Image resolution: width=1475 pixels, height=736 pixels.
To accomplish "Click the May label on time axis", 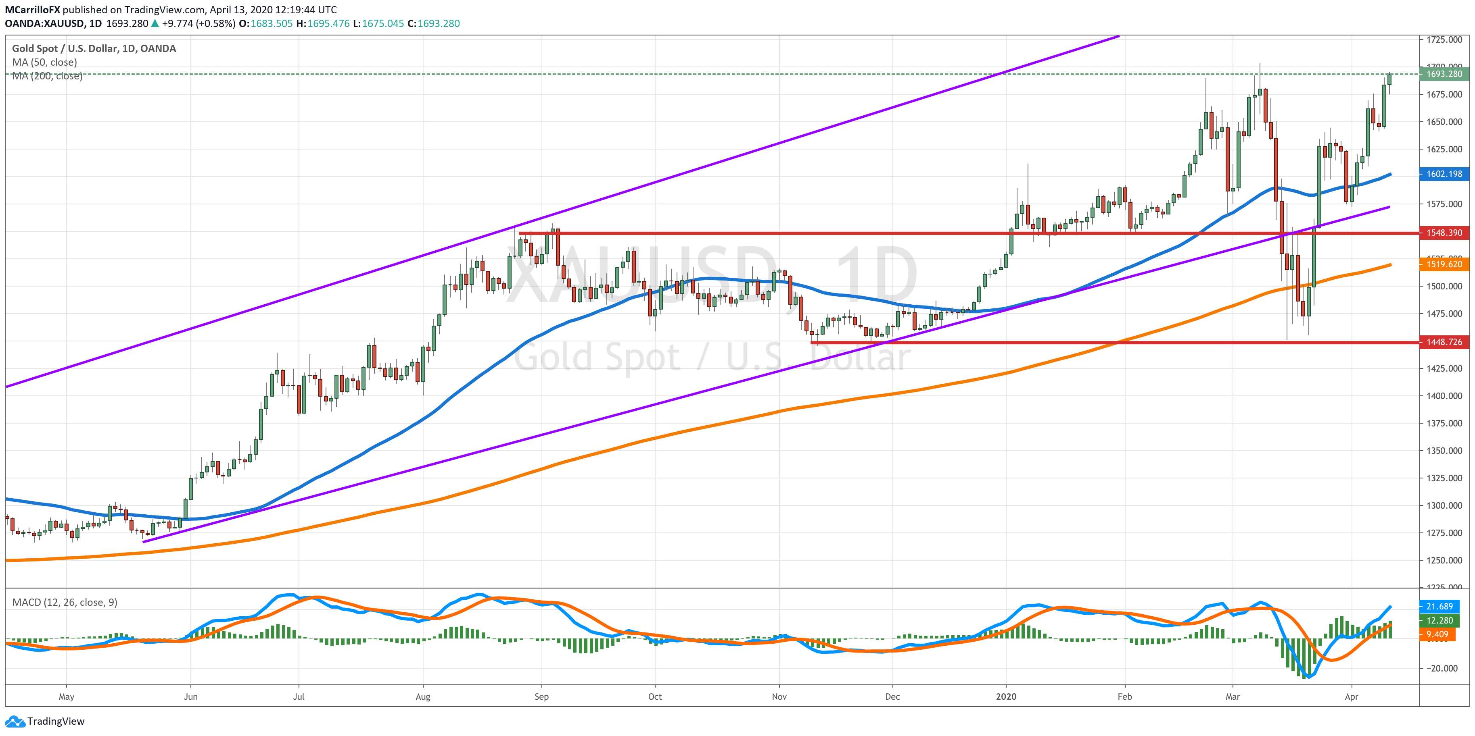I will click(67, 696).
